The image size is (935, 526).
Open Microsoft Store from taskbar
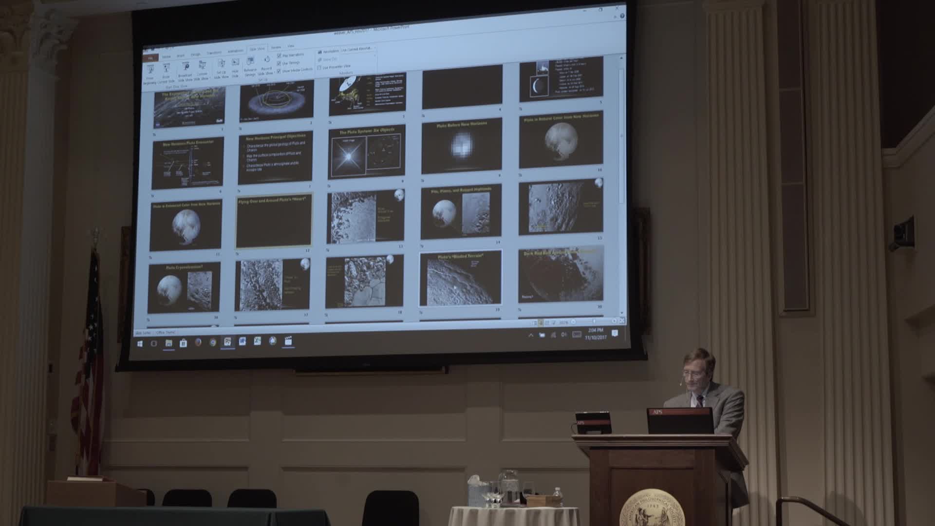point(183,343)
